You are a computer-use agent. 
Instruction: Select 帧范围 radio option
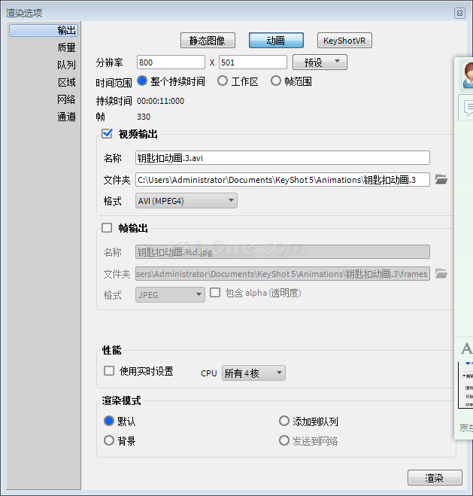tap(276, 81)
